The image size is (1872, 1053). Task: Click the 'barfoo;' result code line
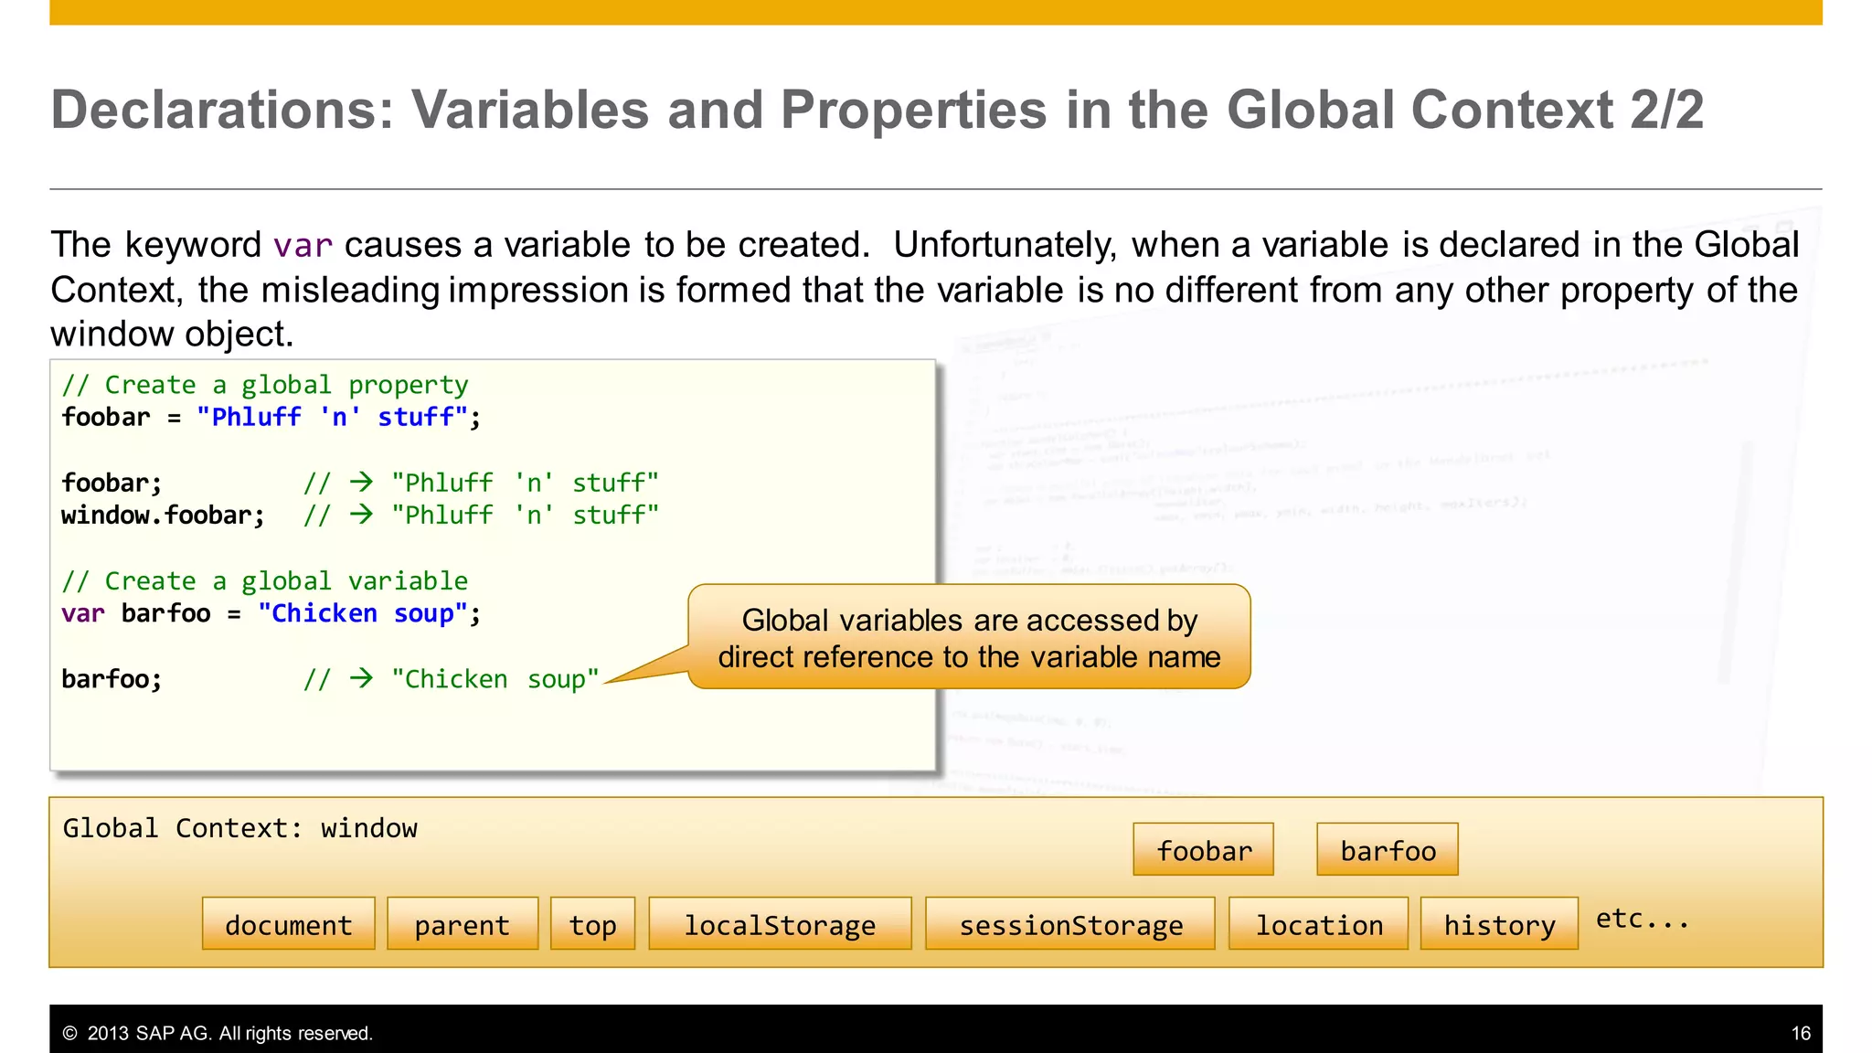[x=331, y=679]
